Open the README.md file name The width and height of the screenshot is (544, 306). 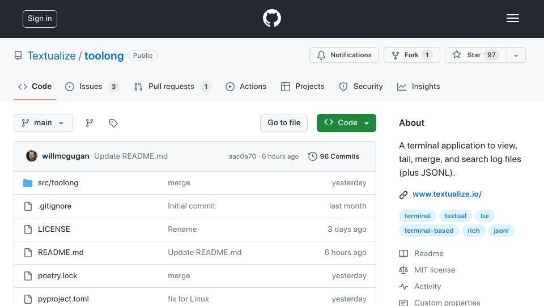(61, 253)
